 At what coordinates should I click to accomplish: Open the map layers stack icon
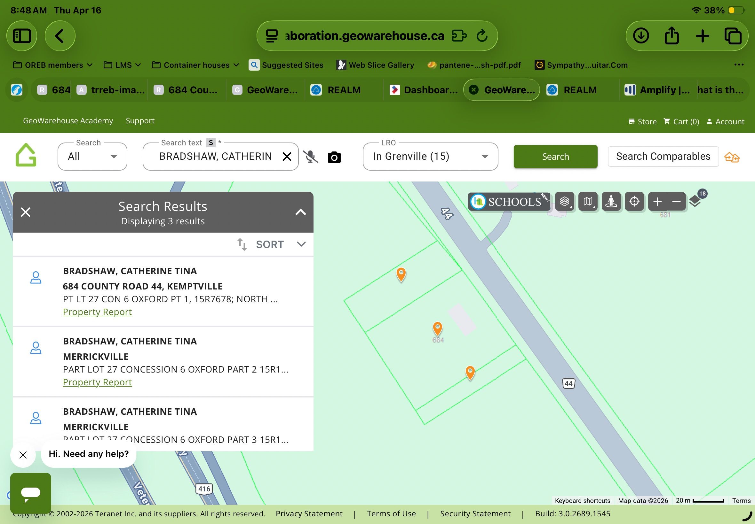click(564, 201)
